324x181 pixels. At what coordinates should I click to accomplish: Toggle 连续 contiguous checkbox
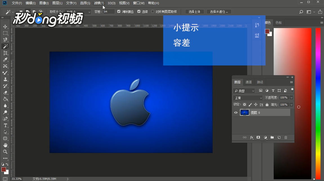pos(139,11)
